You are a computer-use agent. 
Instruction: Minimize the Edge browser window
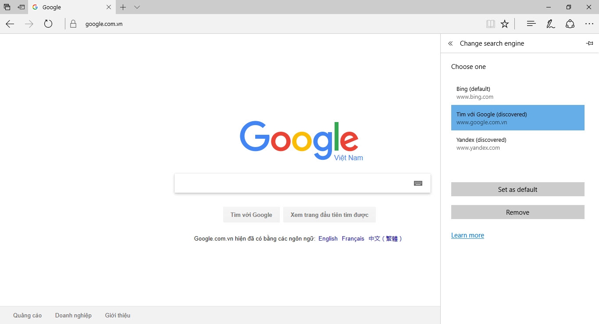tap(549, 7)
